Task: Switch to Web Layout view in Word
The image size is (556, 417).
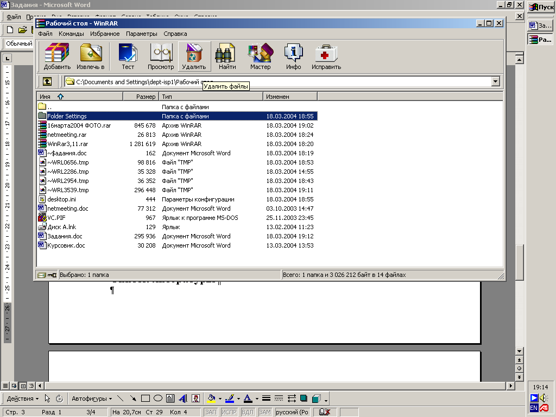Action: click(14, 386)
